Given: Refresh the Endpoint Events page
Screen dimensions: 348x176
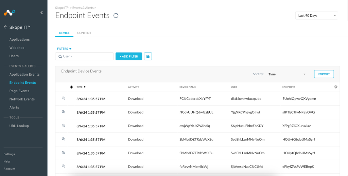Looking at the screenshot, I should (116, 16).
